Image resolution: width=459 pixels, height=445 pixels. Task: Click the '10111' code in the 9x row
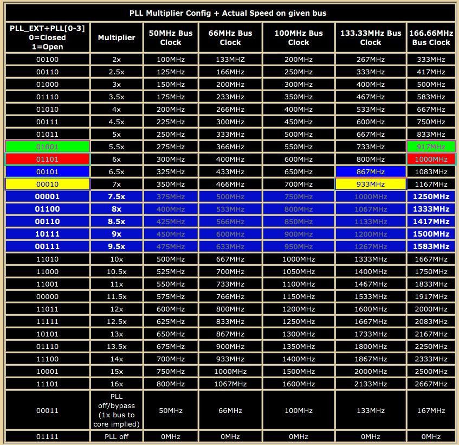click(x=48, y=234)
